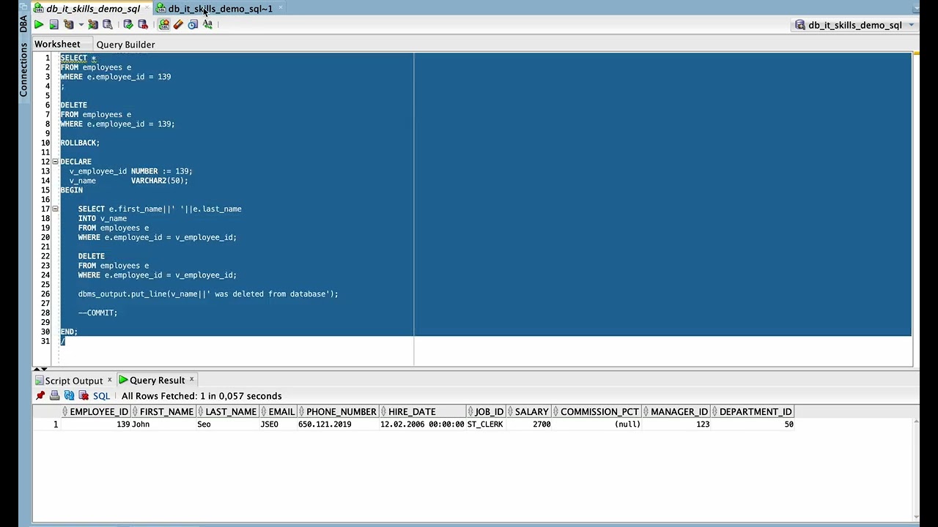Open SQL History from the toolbar
Image resolution: width=938 pixels, height=527 pixels.
[193, 25]
